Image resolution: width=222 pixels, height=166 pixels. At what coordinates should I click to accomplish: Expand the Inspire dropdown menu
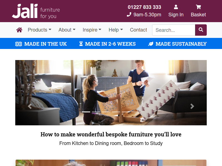tap(92, 30)
